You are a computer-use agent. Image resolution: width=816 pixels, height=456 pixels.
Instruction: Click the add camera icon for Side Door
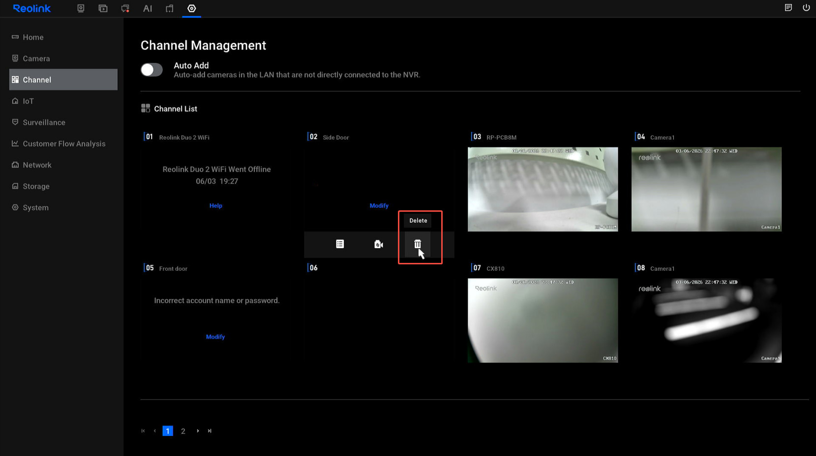click(x=379, y=244)
